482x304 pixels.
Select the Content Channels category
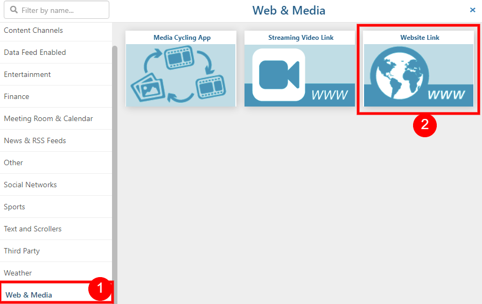point(56,30)
